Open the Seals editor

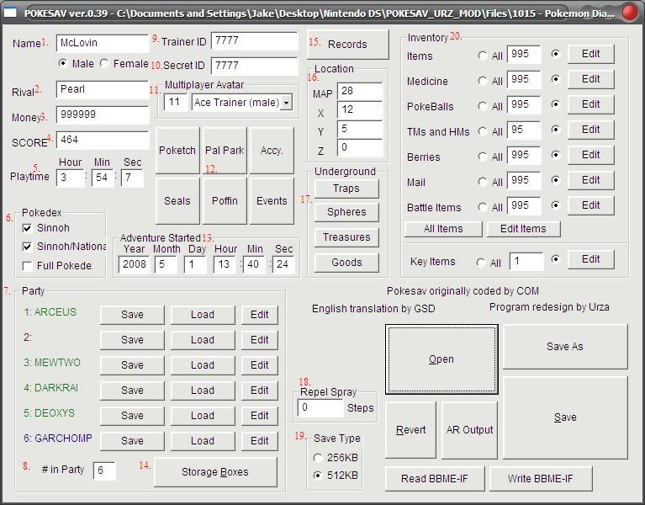177,201
